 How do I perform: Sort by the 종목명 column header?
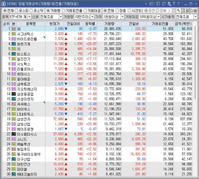pos(31,24)
